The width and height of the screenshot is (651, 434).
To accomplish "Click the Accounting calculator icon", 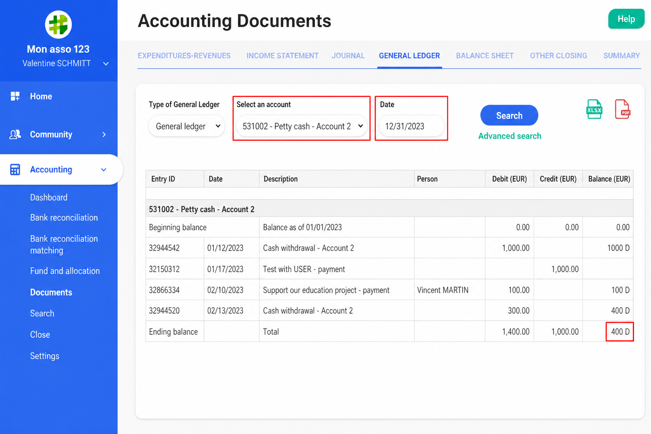I will (15, 170).
